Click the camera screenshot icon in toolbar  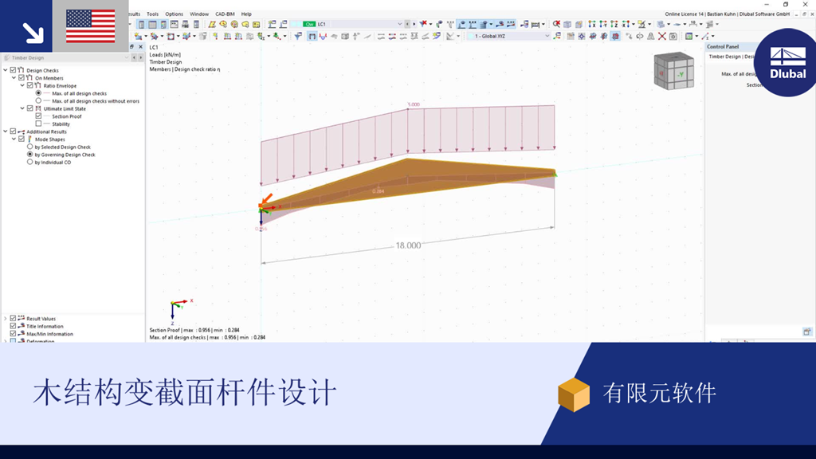click(673, 36)
